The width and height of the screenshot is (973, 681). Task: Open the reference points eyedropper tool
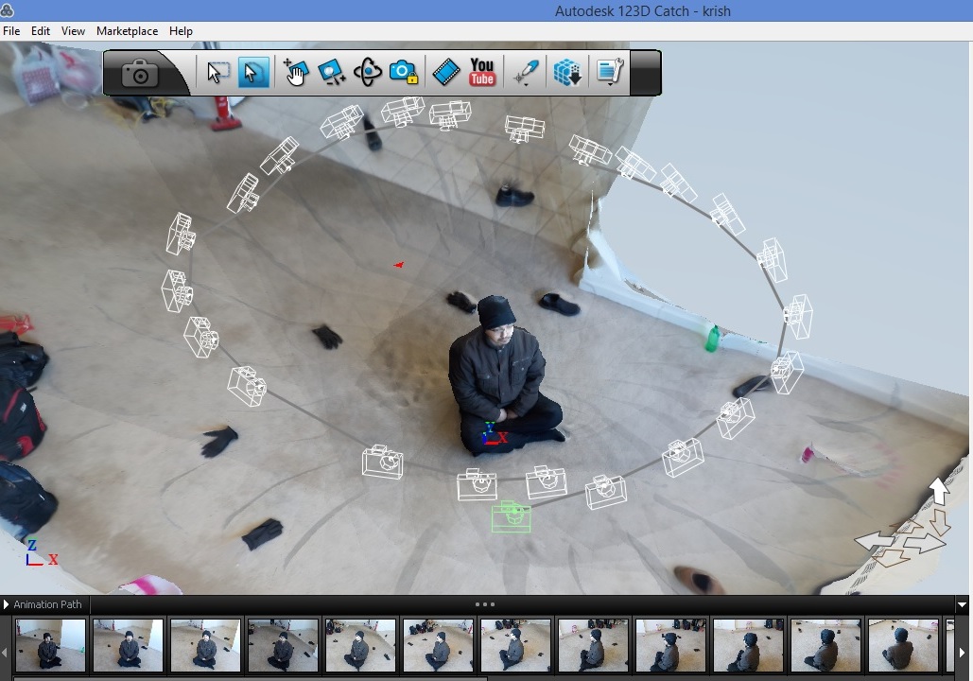(x=526, y=73)
